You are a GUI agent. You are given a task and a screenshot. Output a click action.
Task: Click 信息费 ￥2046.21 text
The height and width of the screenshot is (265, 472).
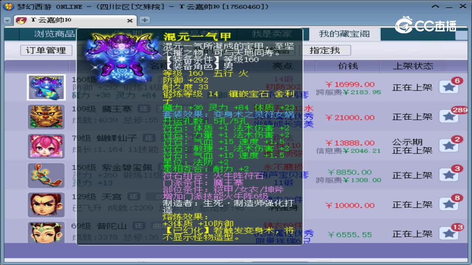(x=348, y=151)
